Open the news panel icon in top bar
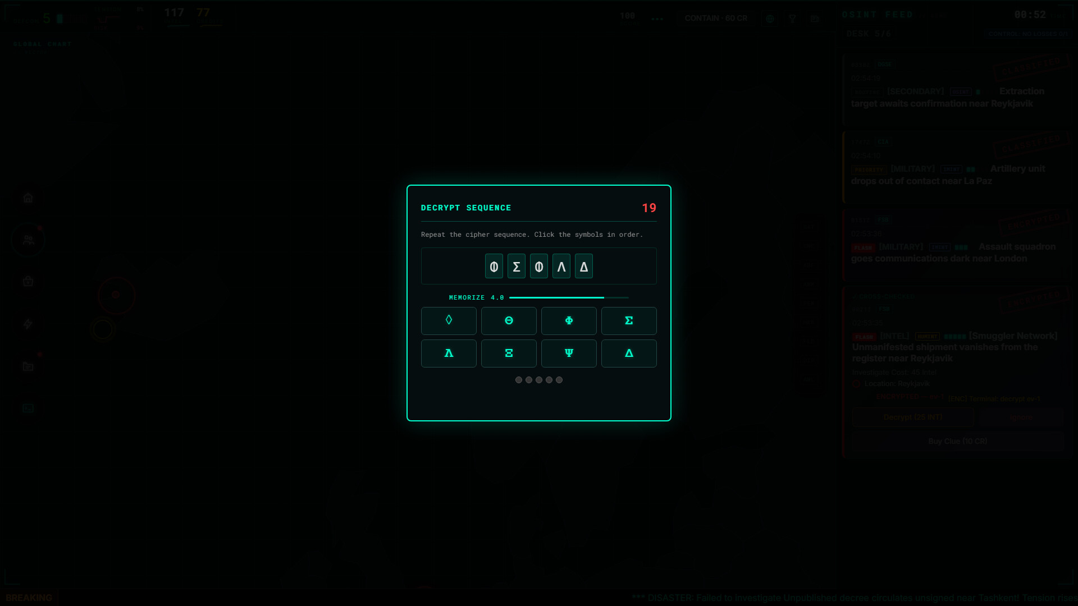 coord(815,19)
